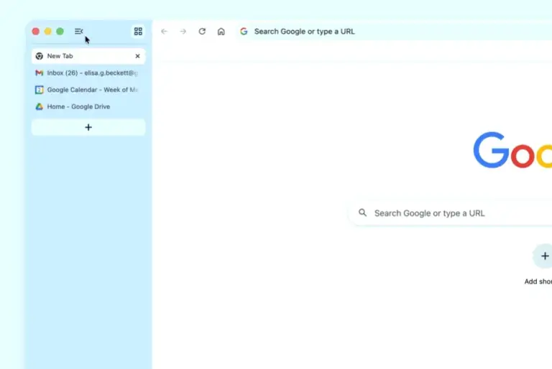Click the Add shortcut plus button
552x369 pixels.
pyautogui.click(x=544, y=256)
